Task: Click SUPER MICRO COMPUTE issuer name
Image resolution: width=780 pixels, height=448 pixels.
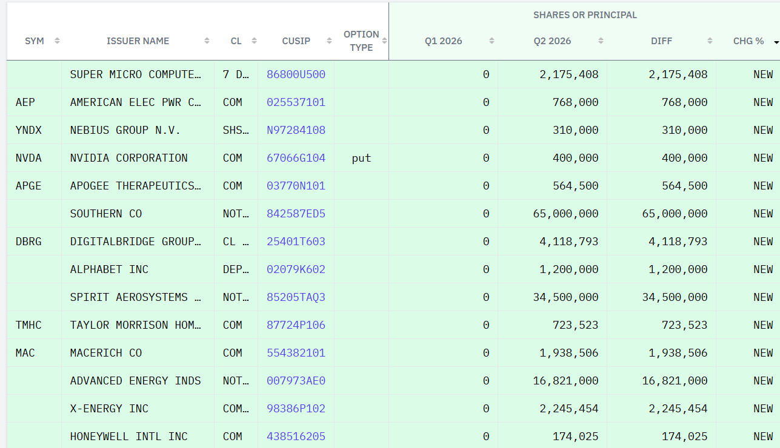Action: pos(135,74)
